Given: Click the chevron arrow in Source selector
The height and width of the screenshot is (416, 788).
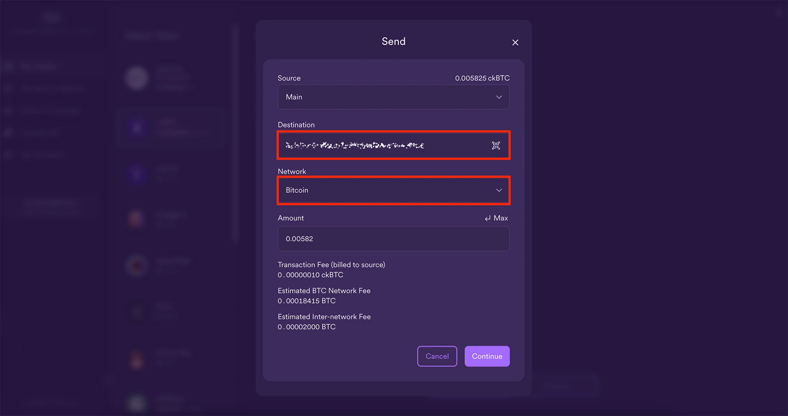Looking at the screenshot, I should [x=499, y=97].
